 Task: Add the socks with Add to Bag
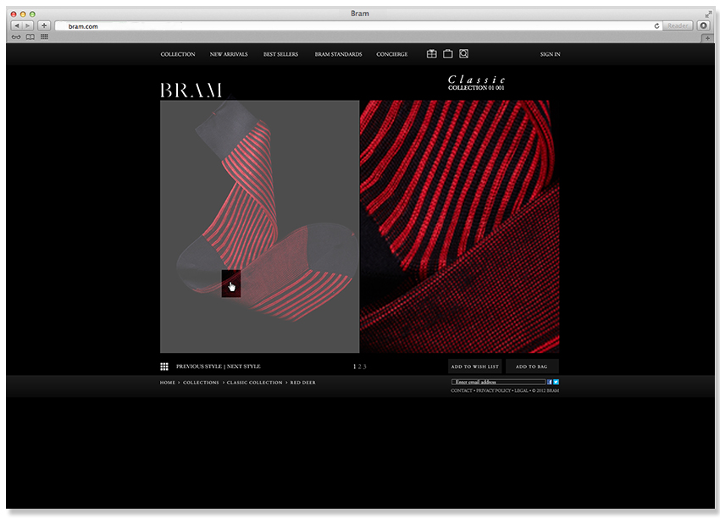pyautogui.click(x=532, y=366)
